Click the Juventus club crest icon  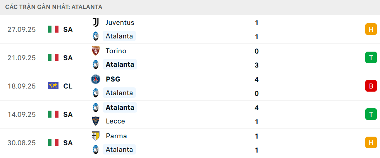[95, 23]
